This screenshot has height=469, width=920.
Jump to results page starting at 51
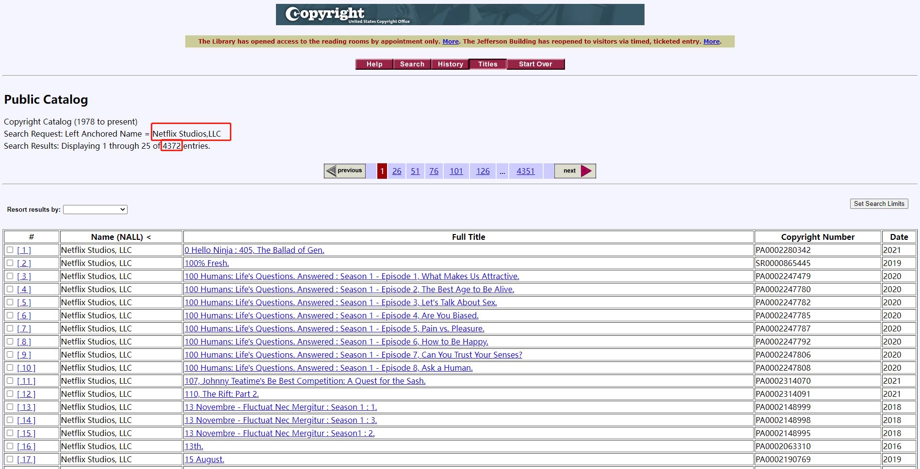pyautogui.click(x=415, y=171)
